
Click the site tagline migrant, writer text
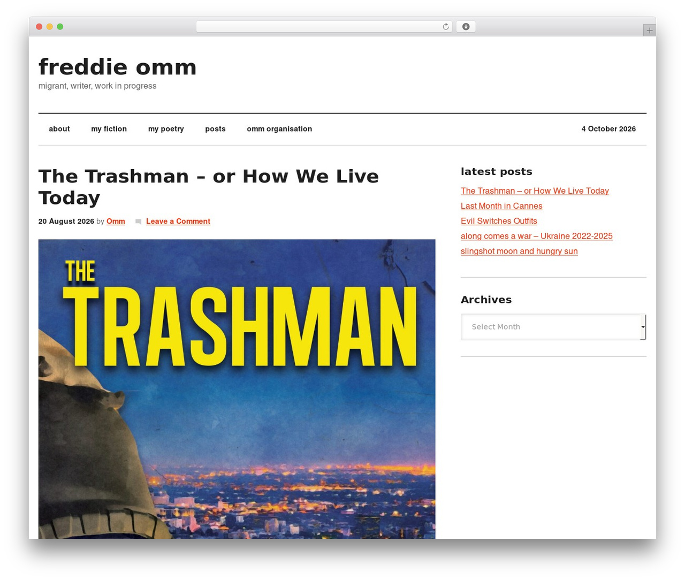97,86
